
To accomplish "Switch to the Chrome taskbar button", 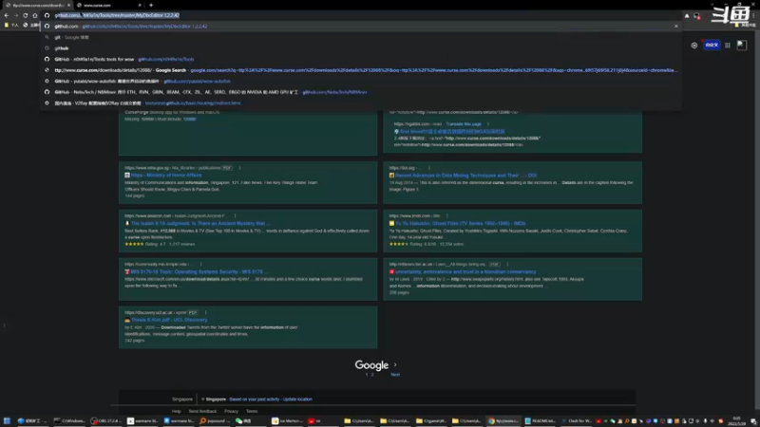I will (503, 421).
